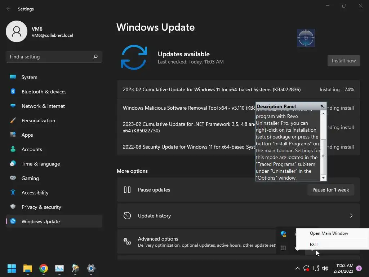Click the KB5022836 cumulative update row
This screenshot has height=277, width=369.
pos(239,89)
